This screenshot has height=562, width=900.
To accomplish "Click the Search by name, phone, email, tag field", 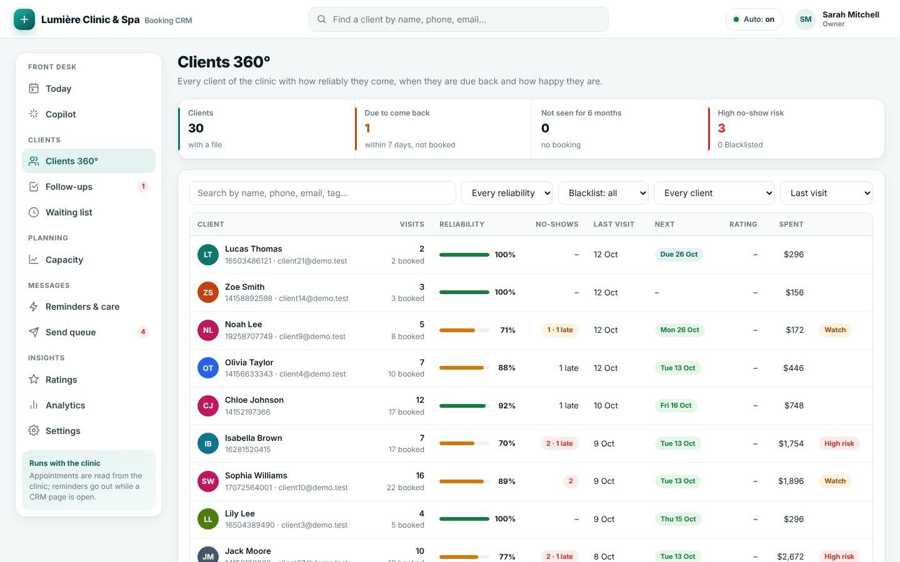I will (322, 193).
